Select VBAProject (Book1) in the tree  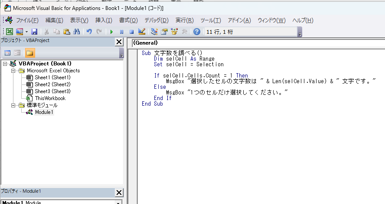click(x=45, y=64)
